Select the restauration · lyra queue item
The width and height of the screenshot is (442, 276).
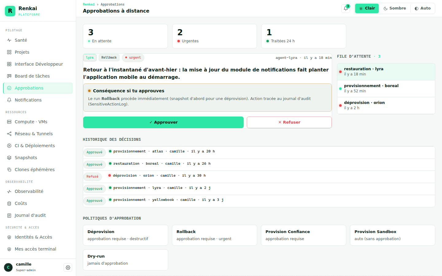click(386, 72)
